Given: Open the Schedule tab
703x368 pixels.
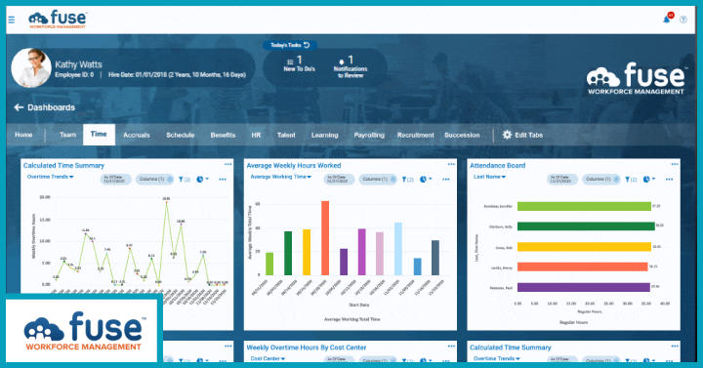Looking at the screenshot, I should point(181,135).
